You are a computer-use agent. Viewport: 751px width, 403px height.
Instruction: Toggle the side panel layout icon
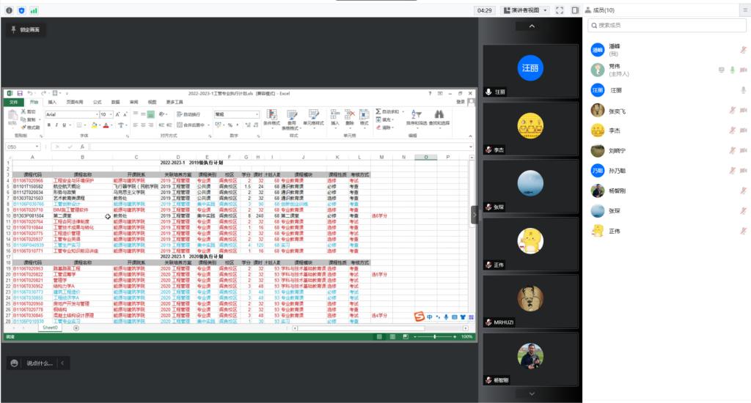(x=575, y=10)
